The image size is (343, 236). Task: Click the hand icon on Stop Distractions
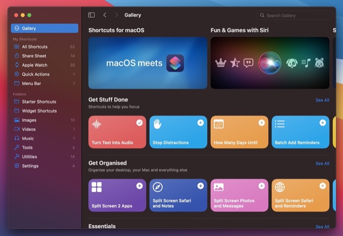point(157,124)
